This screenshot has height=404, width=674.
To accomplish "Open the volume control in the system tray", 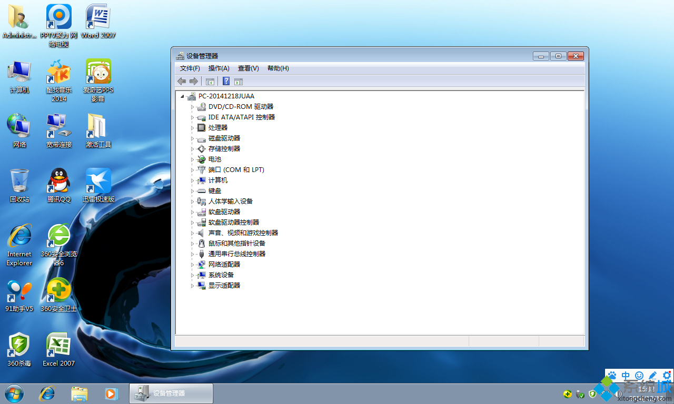I will click(x=617, y=394).
